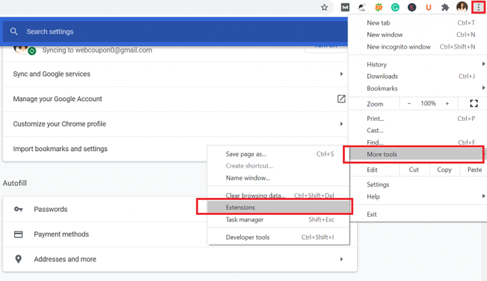The image size is (487, 281).
Task: Increase zoom with the plus button
Action: coord(447,104)
